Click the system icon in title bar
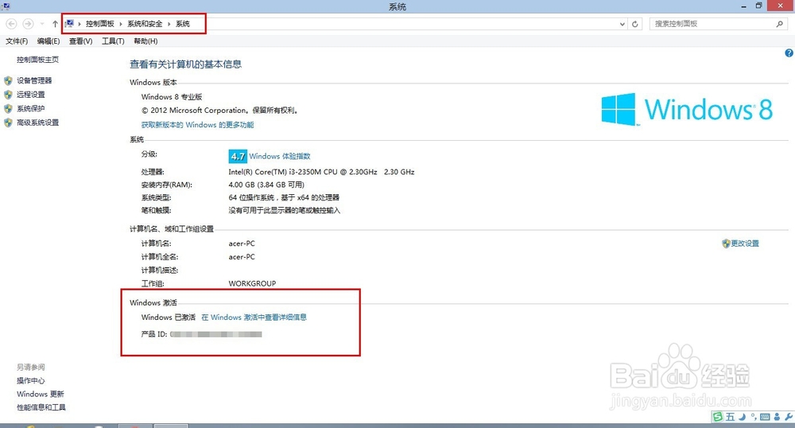This screenshot has height=428, width=795. pos(6,6)
